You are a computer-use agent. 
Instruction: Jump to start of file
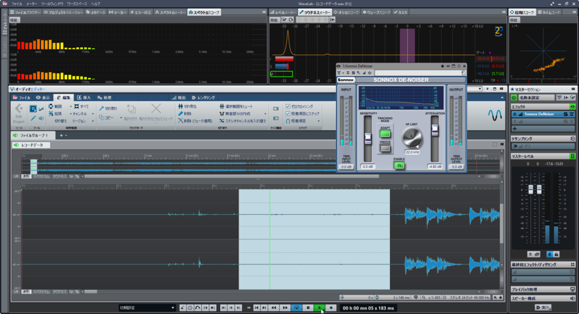tap(257, 308)
